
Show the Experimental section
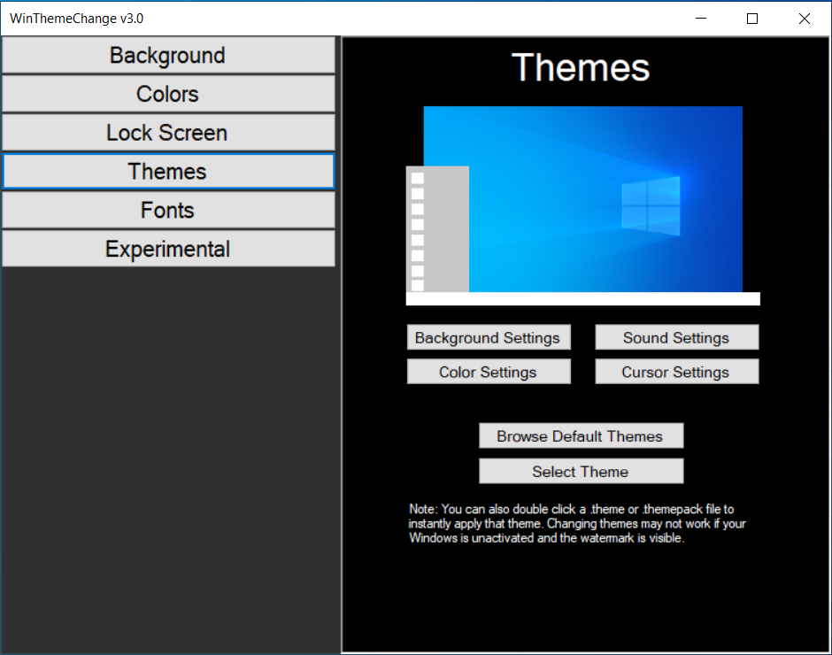click(168, 249)
